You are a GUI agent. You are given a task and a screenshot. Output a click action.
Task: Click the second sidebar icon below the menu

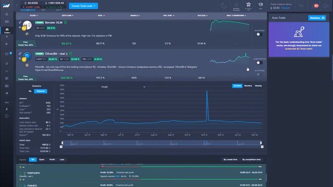tap(7, 22)
